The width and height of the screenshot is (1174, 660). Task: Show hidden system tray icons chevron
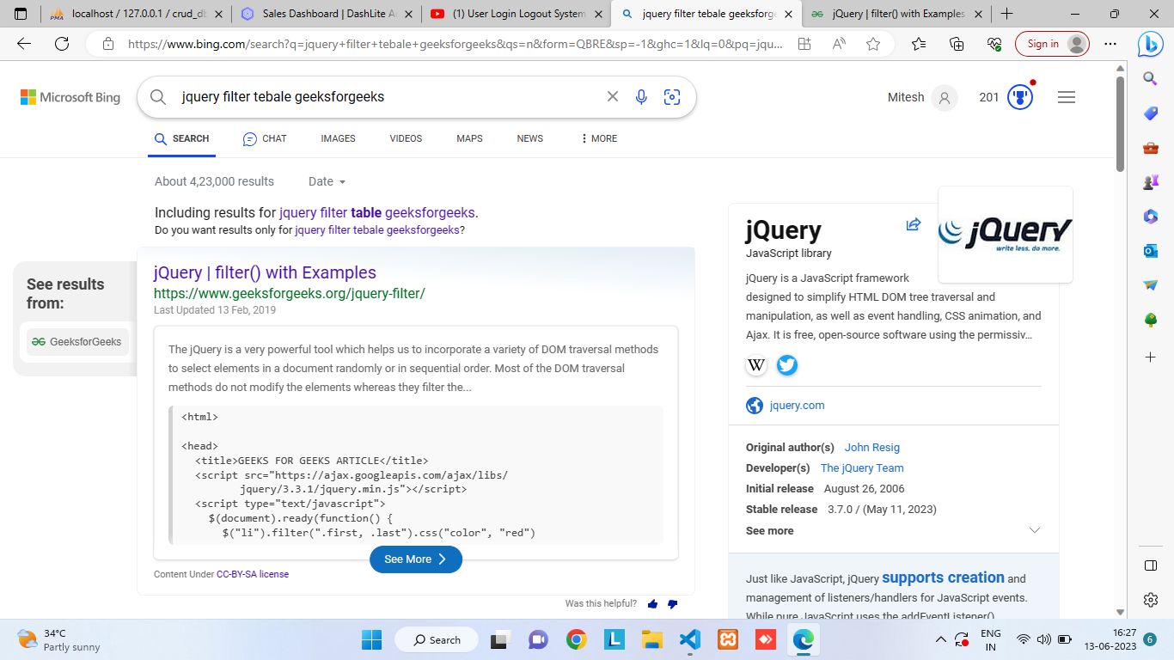tap(940, 639)
